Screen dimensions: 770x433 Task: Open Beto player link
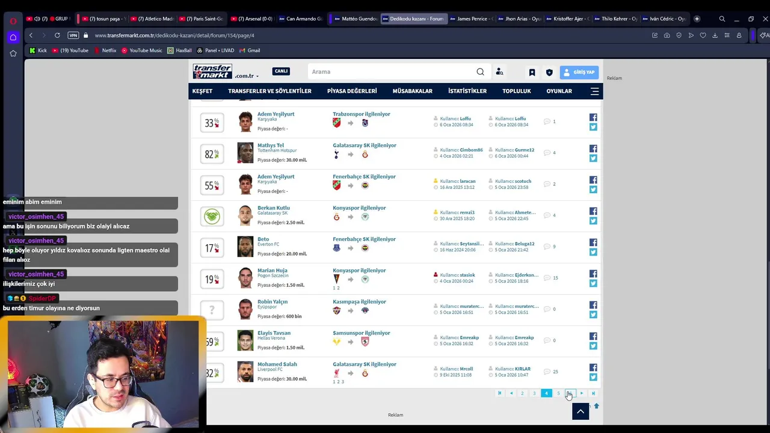pyautogui.click(x=263, y=239)
